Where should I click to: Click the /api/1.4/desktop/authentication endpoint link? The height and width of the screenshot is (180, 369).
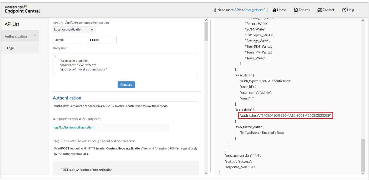pos(73,128)
